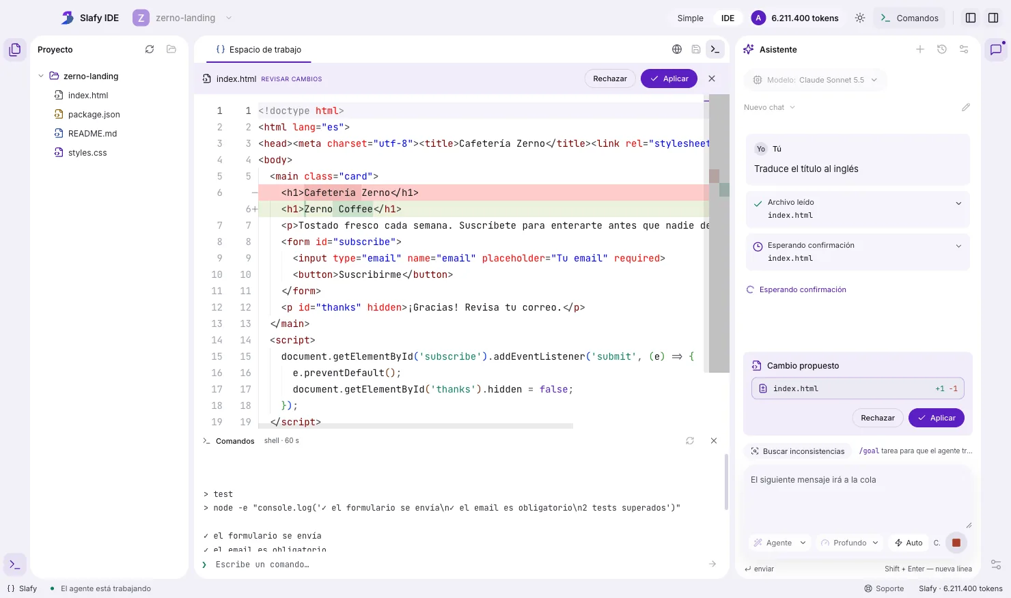Click Buscar inconsistencias

pos(797,451)
